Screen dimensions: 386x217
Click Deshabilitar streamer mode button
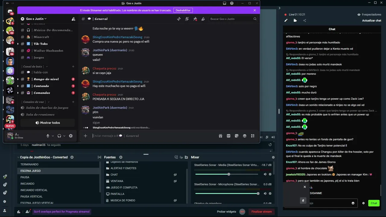pyautogui.click(x=183, y=10)
